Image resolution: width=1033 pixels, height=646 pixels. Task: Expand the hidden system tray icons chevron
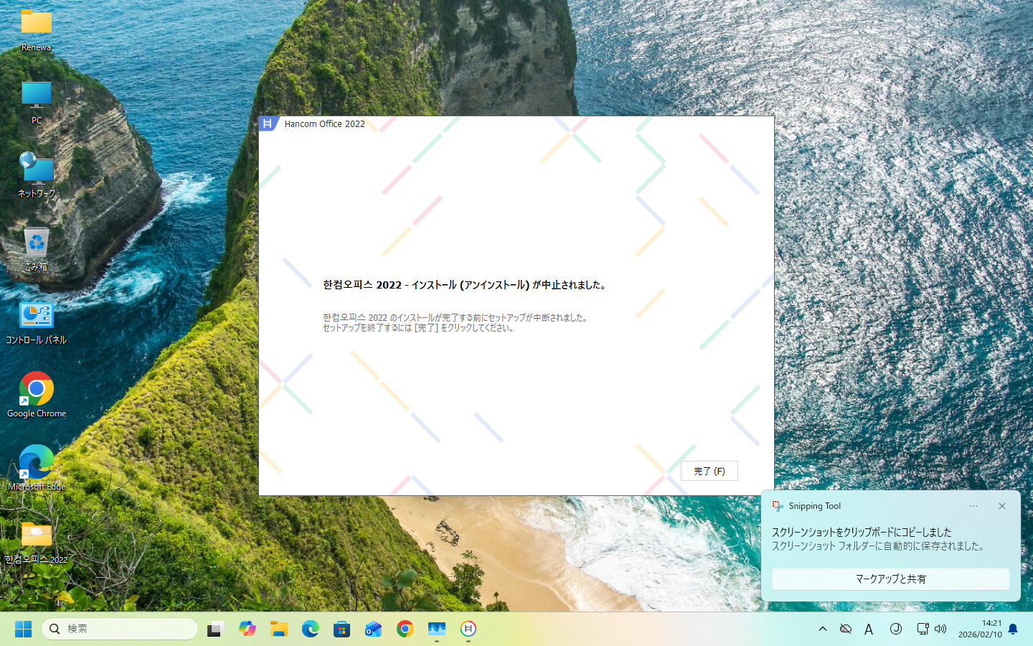[823, 629]
